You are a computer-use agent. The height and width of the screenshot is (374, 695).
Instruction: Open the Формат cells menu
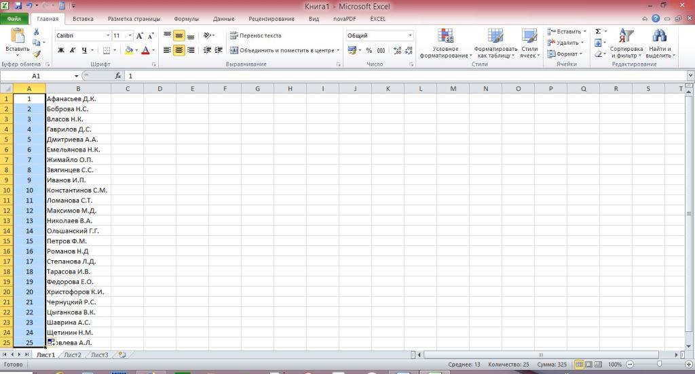pos(564,54)
